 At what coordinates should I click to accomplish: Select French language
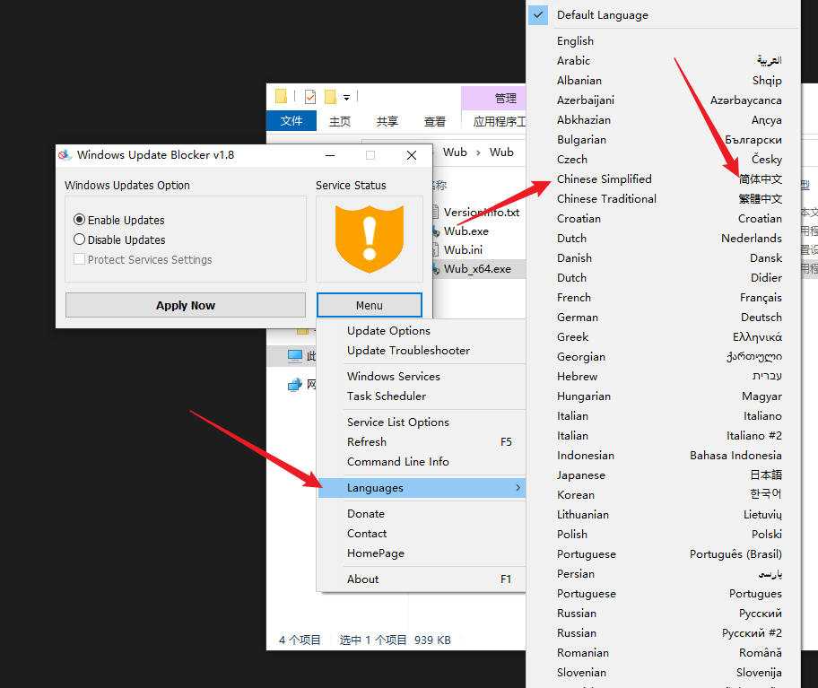663,298
